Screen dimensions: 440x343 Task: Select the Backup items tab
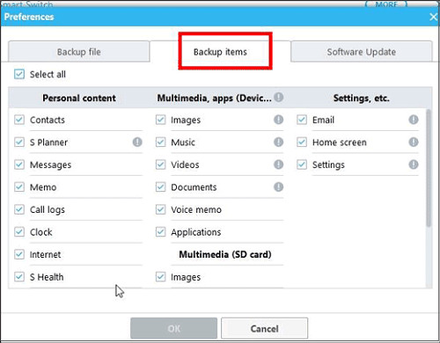[220, 52]
